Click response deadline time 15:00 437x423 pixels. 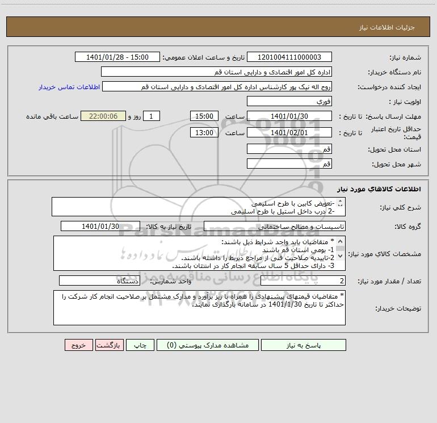click(204, 116)
